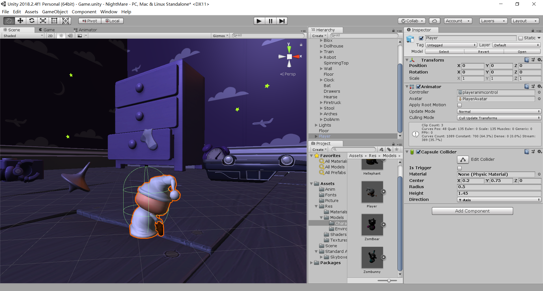Open Transform component help icon
The width and height of the screenshot is (543, 291).
527,60
